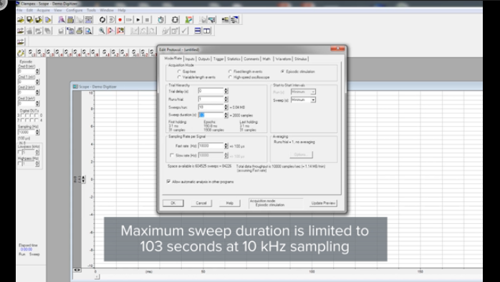
Task: Open the Sweep (s) interval dropdown
Action: point(313,99)
